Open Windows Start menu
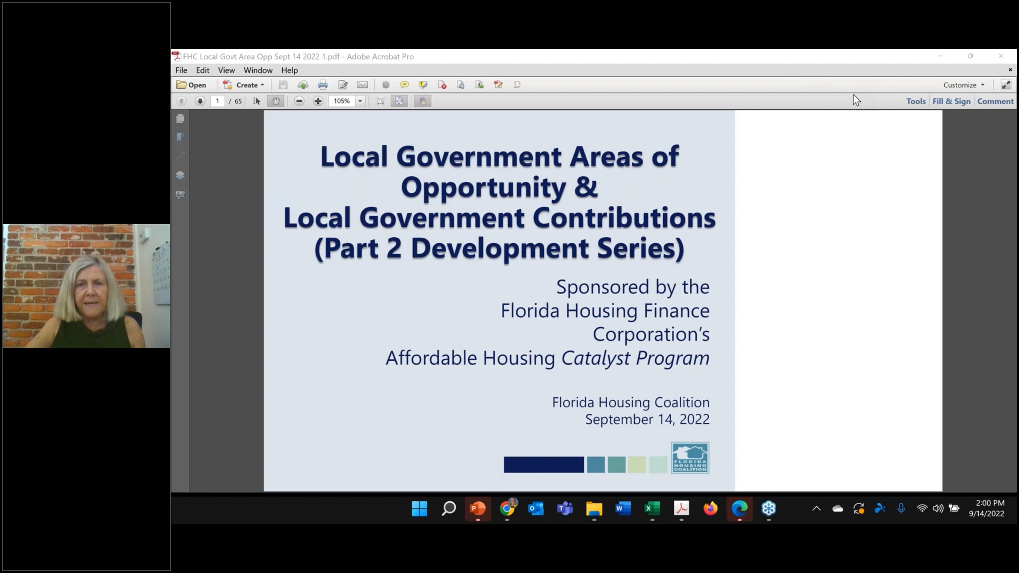This screenshot has height=573, width=1019. [x=419, y=508]
